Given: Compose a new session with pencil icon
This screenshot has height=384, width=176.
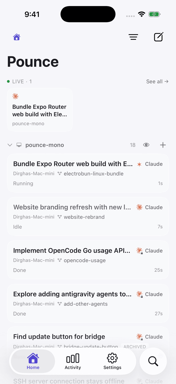Looking at the screenshot, I should 159,37.
